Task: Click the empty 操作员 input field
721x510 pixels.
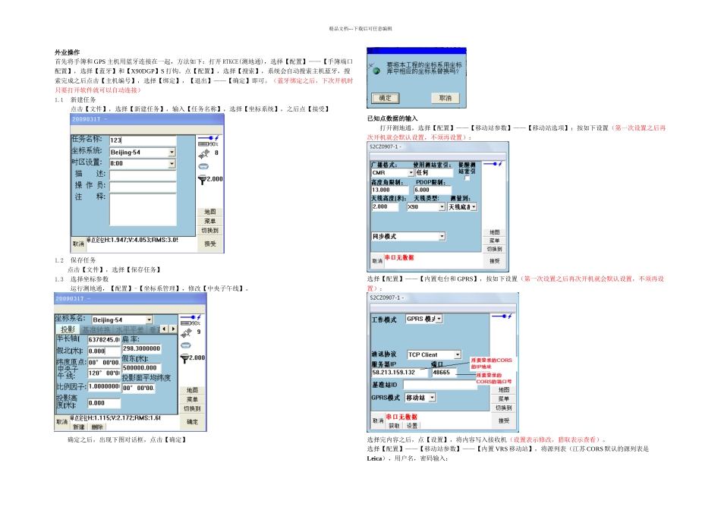Action: tap(143, 186)
